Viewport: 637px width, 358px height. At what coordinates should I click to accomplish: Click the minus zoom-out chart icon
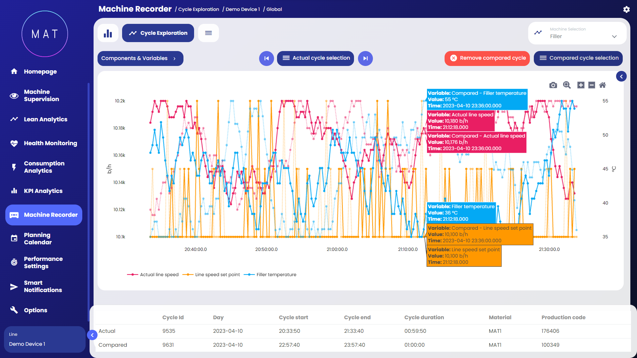(592, 85)
